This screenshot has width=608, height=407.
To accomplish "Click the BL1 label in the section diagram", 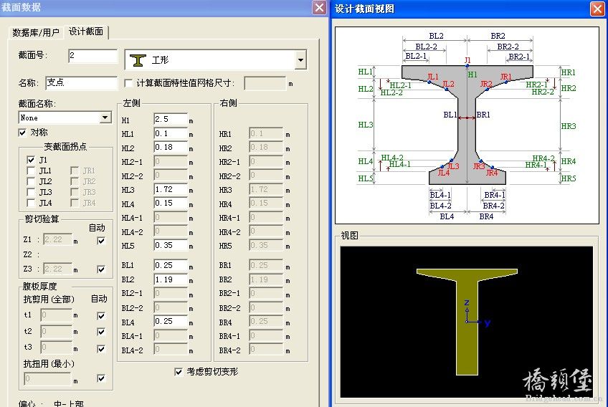I will click(450, 115).
